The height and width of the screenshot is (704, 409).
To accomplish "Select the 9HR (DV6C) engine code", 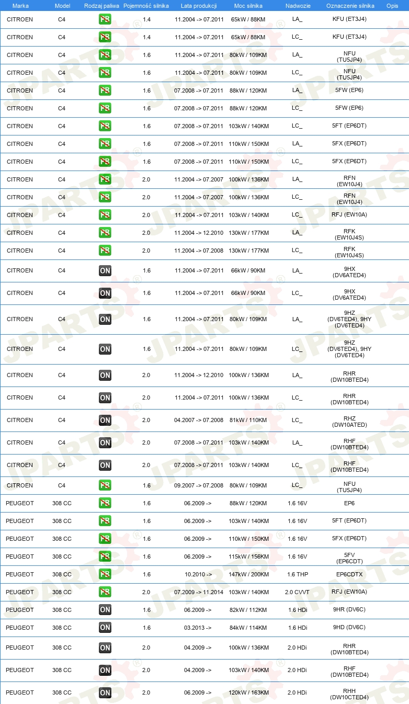I will click(x=349, y=610).
